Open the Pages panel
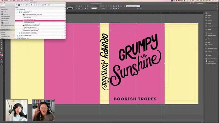219x123 pixels. 208,13
